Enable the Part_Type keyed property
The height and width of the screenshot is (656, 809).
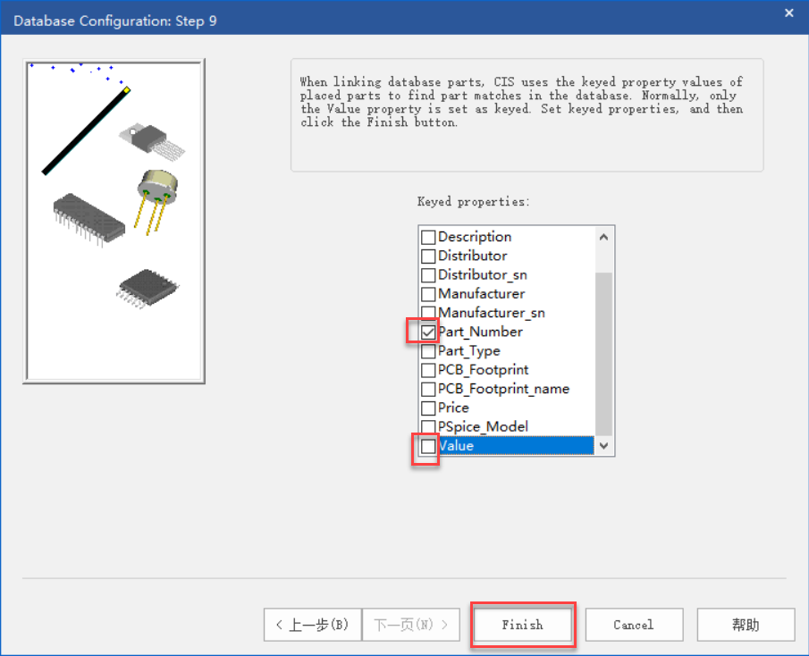(428, 351)
